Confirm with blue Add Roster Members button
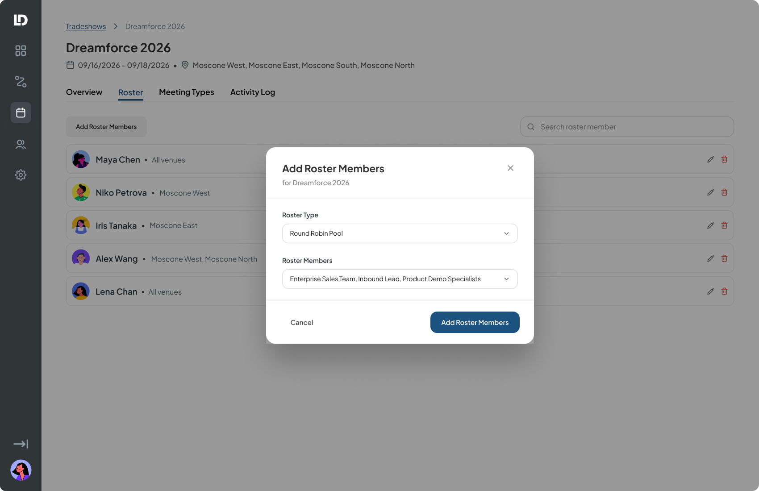 pyautogui.click(x=475, y=322)
